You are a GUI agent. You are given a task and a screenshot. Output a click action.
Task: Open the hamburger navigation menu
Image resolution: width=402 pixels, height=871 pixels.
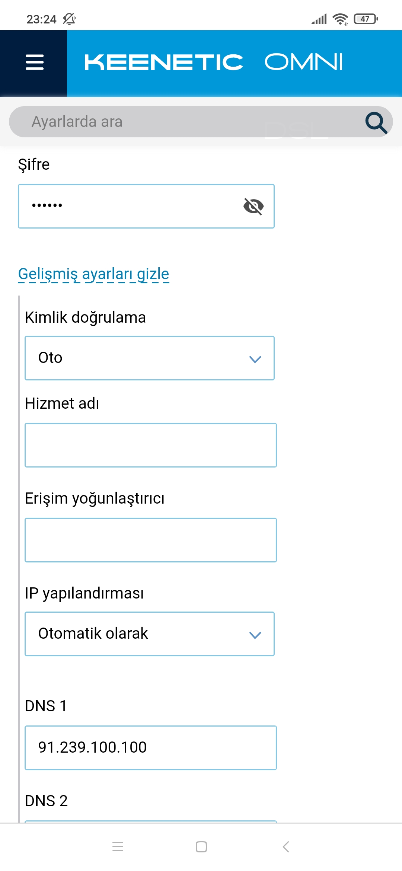tap(34, 62)
